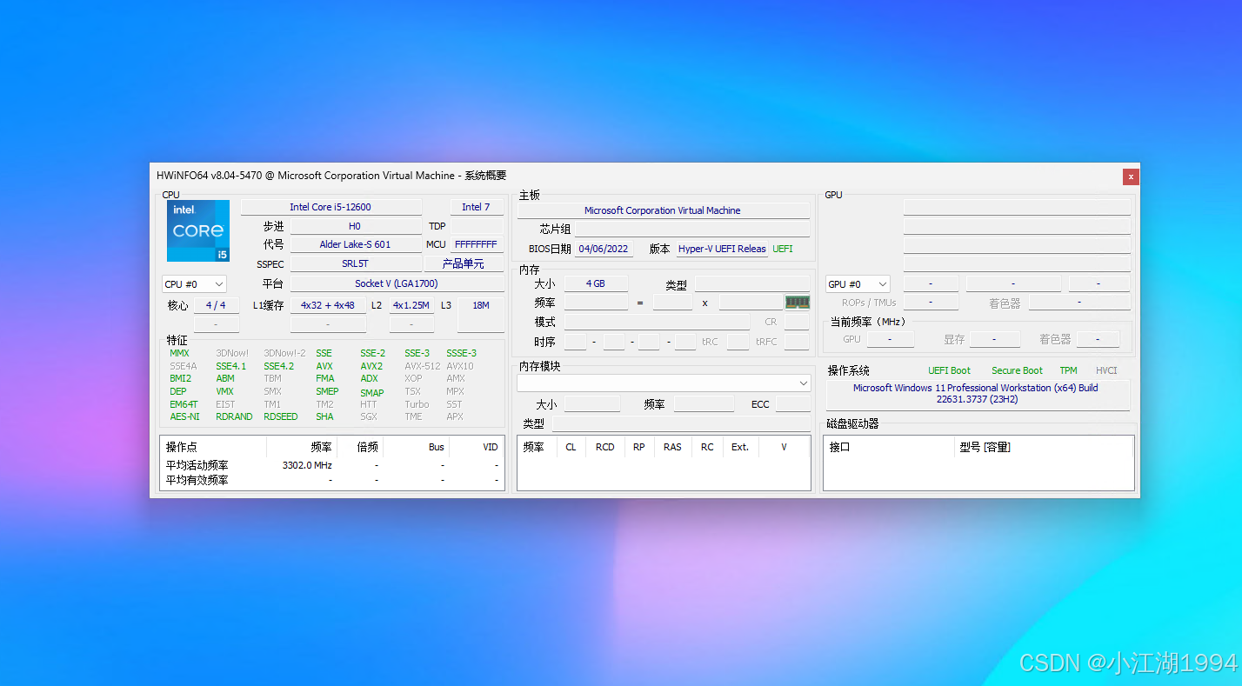The image size is (1242, 686).
Task: Click the Alder Lake-S 601 codename field
Action: pyautogui.click(x=354, y=244)
